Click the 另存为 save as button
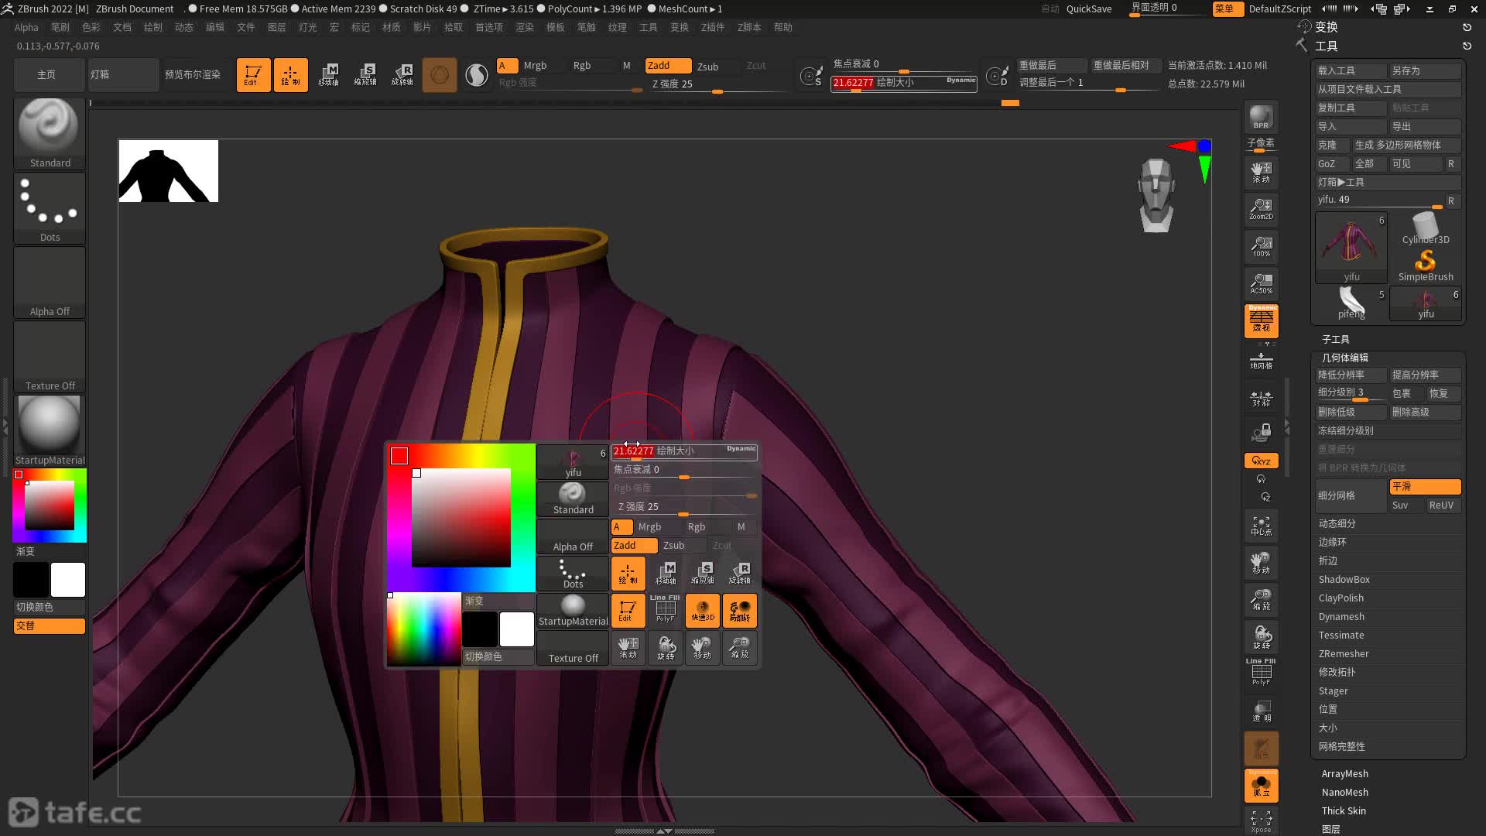This screenshot has height=836, width=1486. 1425,70
